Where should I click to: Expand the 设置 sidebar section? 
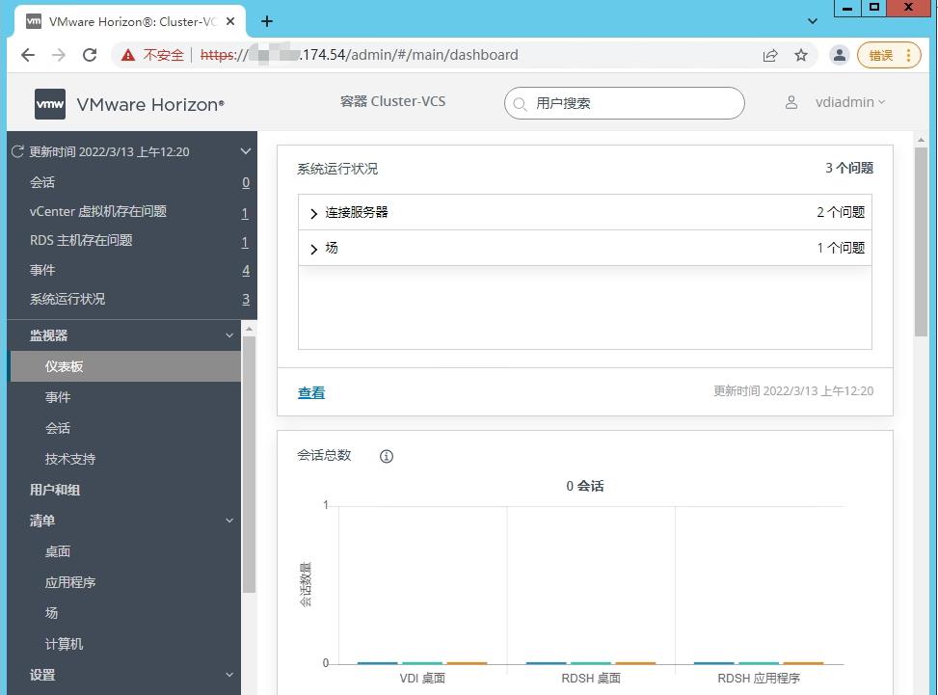[229, 675]
